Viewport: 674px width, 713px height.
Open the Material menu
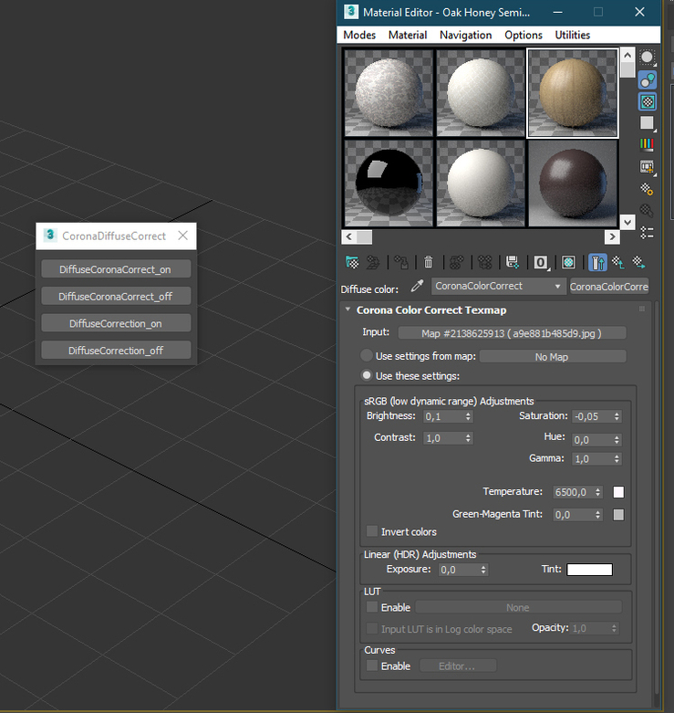tap(408, 35)
